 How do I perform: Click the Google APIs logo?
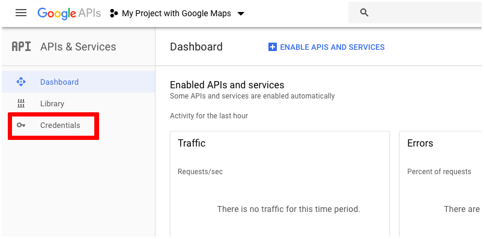point(69,13)
